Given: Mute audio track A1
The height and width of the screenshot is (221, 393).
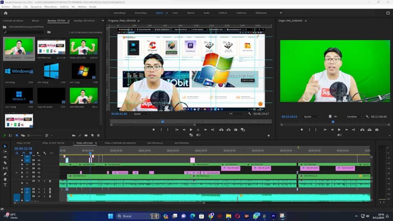Looking at the screenshot, I should click(39, 181).
